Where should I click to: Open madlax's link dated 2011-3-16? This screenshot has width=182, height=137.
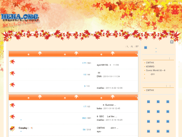100,120
